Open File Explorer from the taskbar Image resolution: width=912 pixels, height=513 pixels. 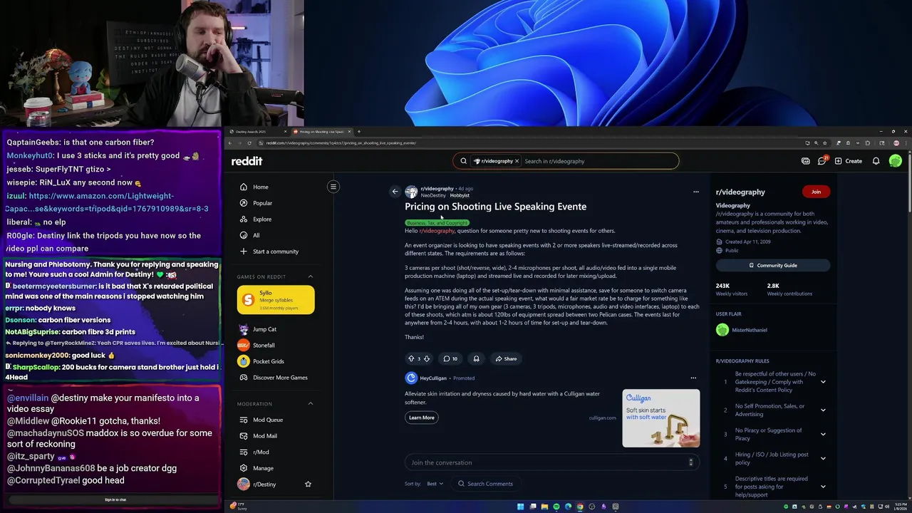point(544,507)
